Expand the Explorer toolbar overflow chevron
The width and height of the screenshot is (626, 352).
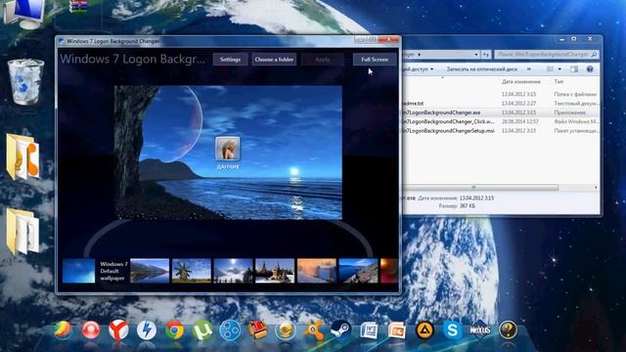(x=529, y=69)
